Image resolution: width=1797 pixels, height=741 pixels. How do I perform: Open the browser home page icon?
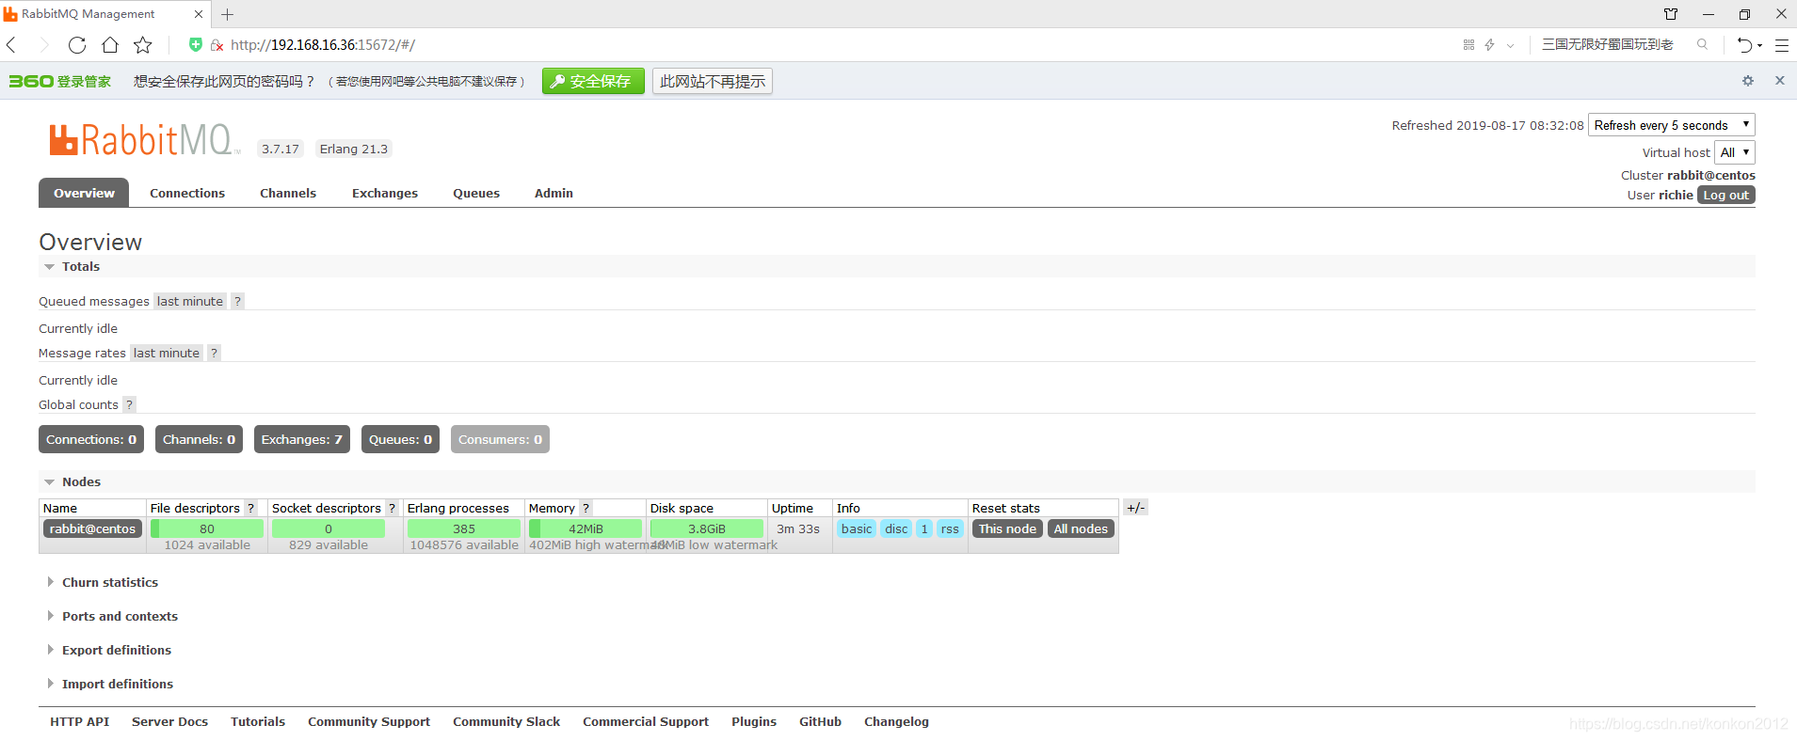click(110, 44)
